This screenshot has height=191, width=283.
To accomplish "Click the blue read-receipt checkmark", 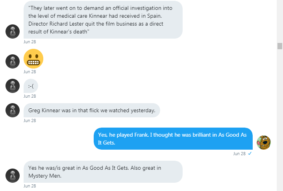I will point(250,154).
